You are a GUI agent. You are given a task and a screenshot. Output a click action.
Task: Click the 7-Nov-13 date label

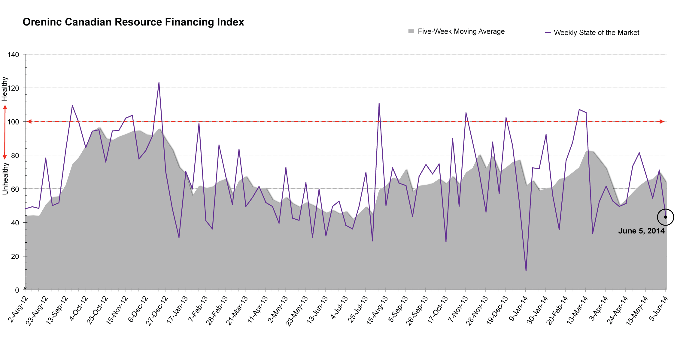[458, 309]
